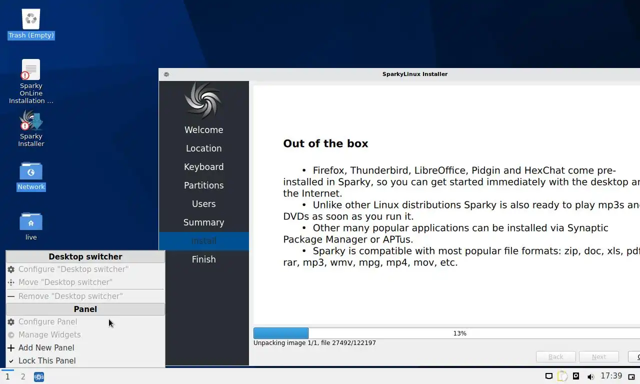
Task: Choose Remove "Desktop switcher" entry
Action: coord(85,296)
